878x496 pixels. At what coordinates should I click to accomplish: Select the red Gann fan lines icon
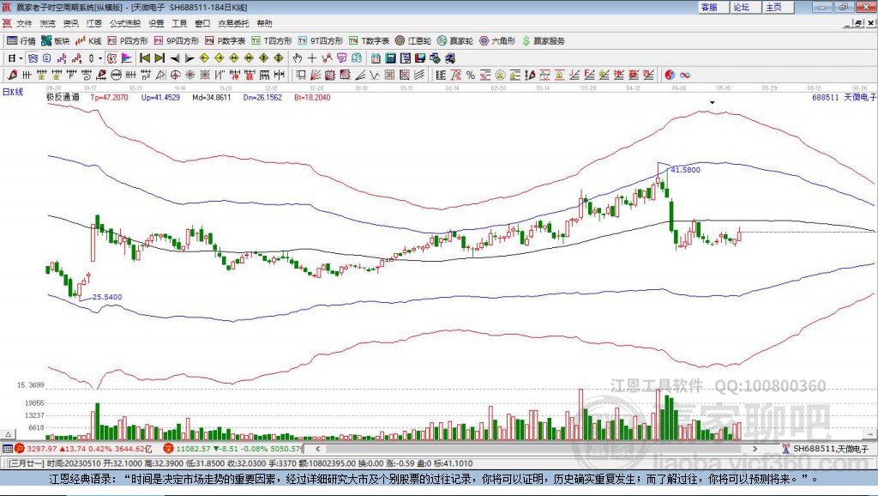tap(316, 75)
